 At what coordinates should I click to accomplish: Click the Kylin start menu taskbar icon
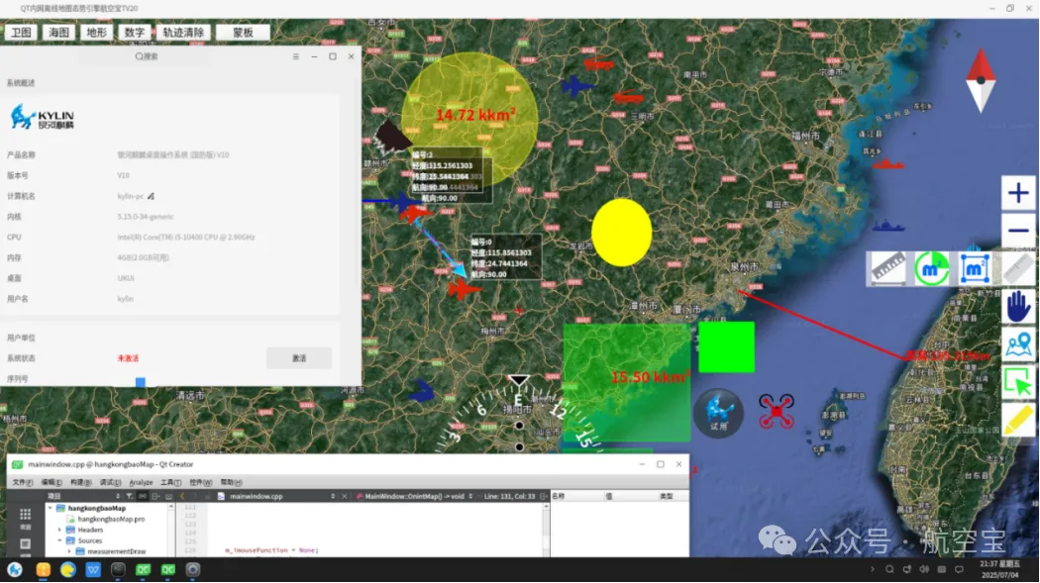[x=15, y=570]
